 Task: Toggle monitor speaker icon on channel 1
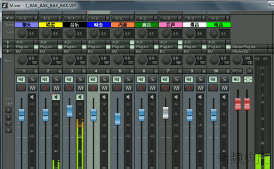(32, 97)
